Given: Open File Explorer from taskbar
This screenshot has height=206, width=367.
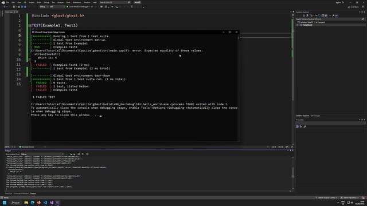Looking at the screenshot, I should [26, 203].
